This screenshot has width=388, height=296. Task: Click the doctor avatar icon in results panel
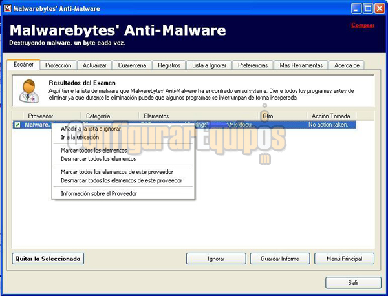29,91
